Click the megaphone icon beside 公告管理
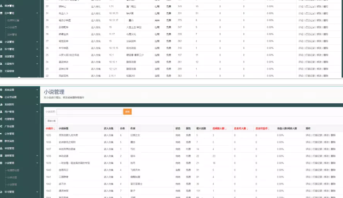This screenshot has height=198, width=343. click(2, 134)
